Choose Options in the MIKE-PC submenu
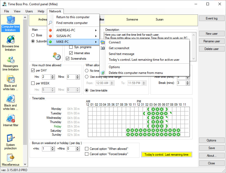Screen dimensions: 226x173 coord(114,67)
